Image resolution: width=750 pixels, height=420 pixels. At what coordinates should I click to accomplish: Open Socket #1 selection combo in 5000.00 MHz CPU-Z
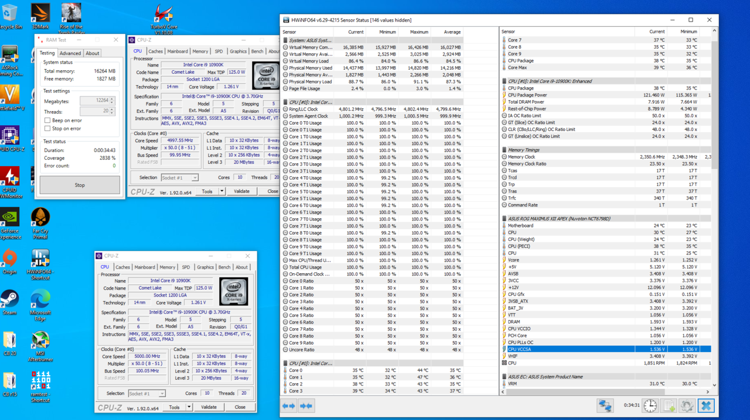[146, 394]
